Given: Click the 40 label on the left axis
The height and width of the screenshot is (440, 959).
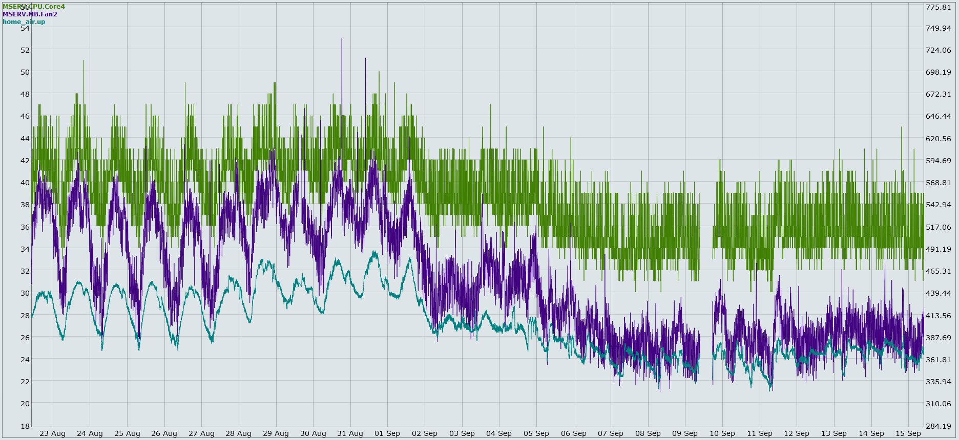Looking at the screenshot, I should 25,183.
